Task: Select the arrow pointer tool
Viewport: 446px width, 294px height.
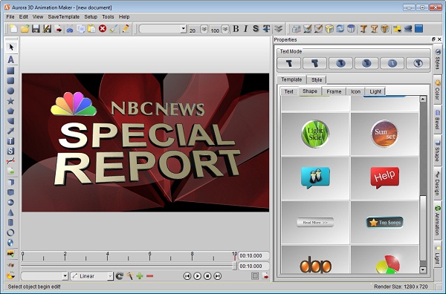Action: point(11,48)
